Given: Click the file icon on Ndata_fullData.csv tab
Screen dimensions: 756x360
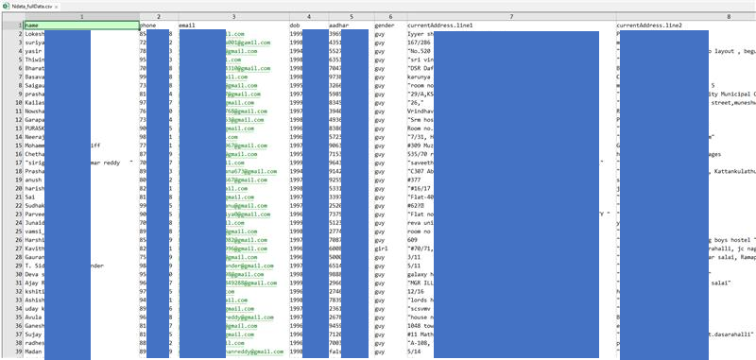Looking at the screenshot, I should 6,7.
